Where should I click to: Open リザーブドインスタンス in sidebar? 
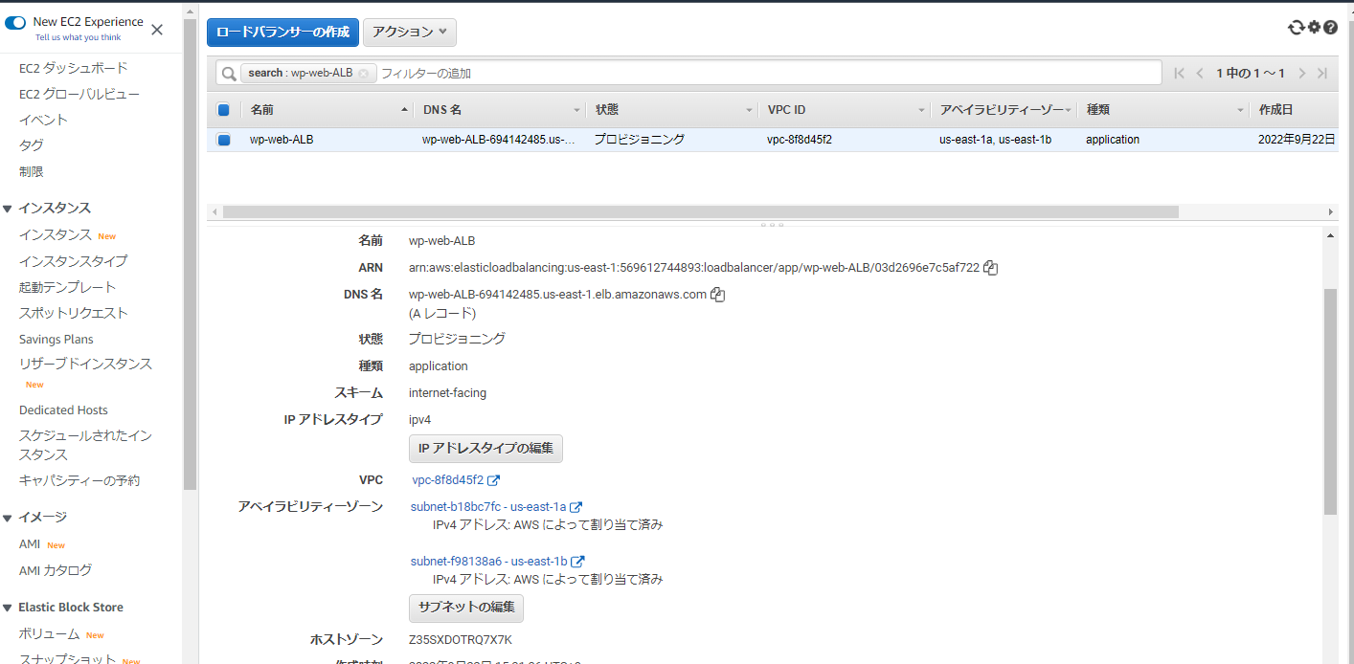tap(85, 364)
